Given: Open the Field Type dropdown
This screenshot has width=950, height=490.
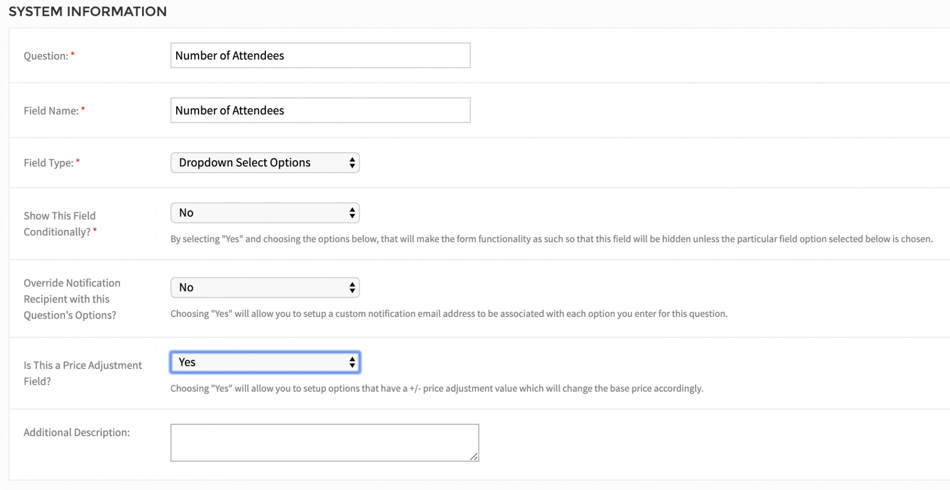Looking at the screenshot, I should [265, 163].
